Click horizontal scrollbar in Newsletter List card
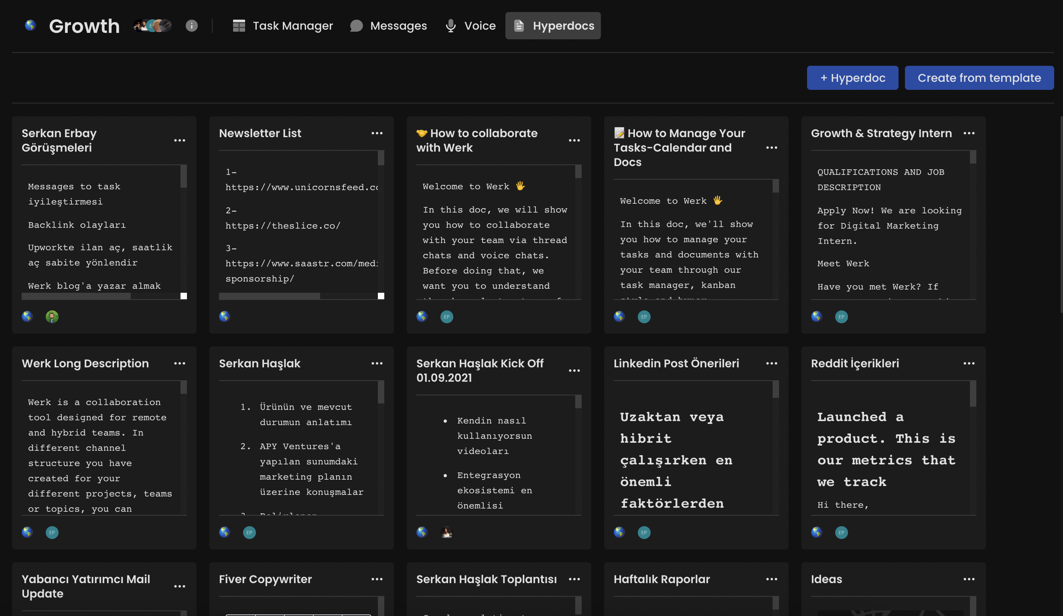This screenshot has height=616, width=1063. tap(269, 296)
